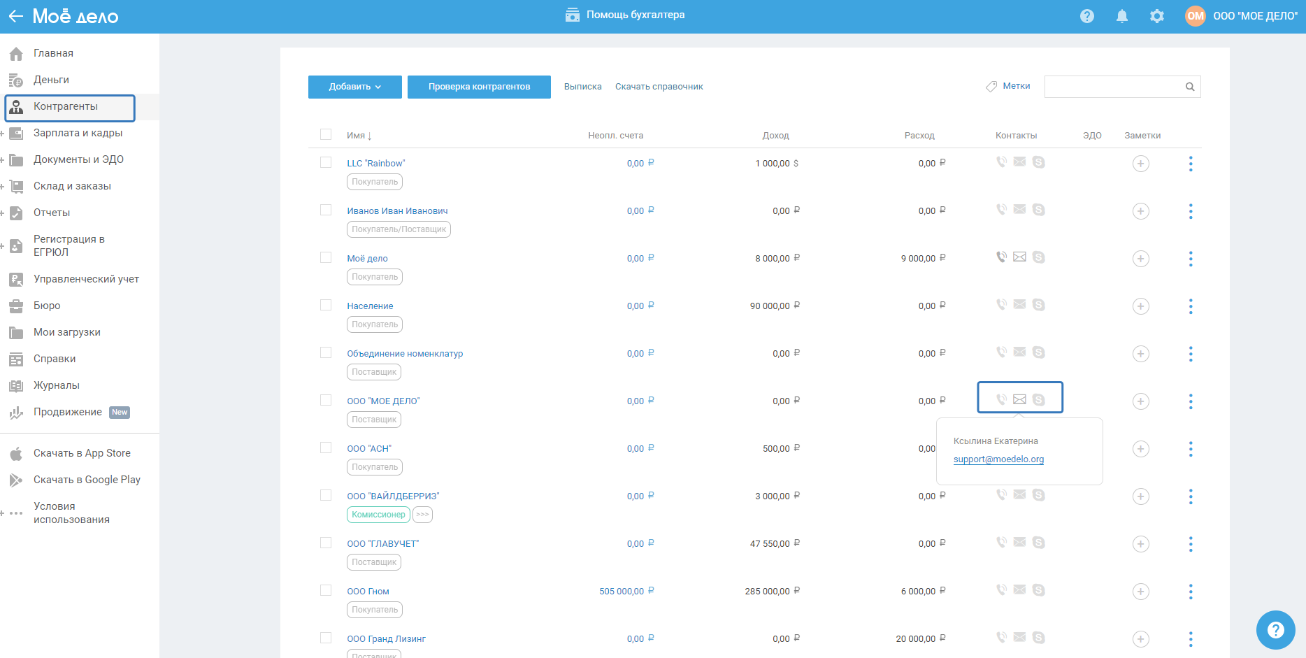Viewport: 1306px width, 658px height.
Task: Click the back arrow beside Моё дело logo
Action: click(15, 16)
